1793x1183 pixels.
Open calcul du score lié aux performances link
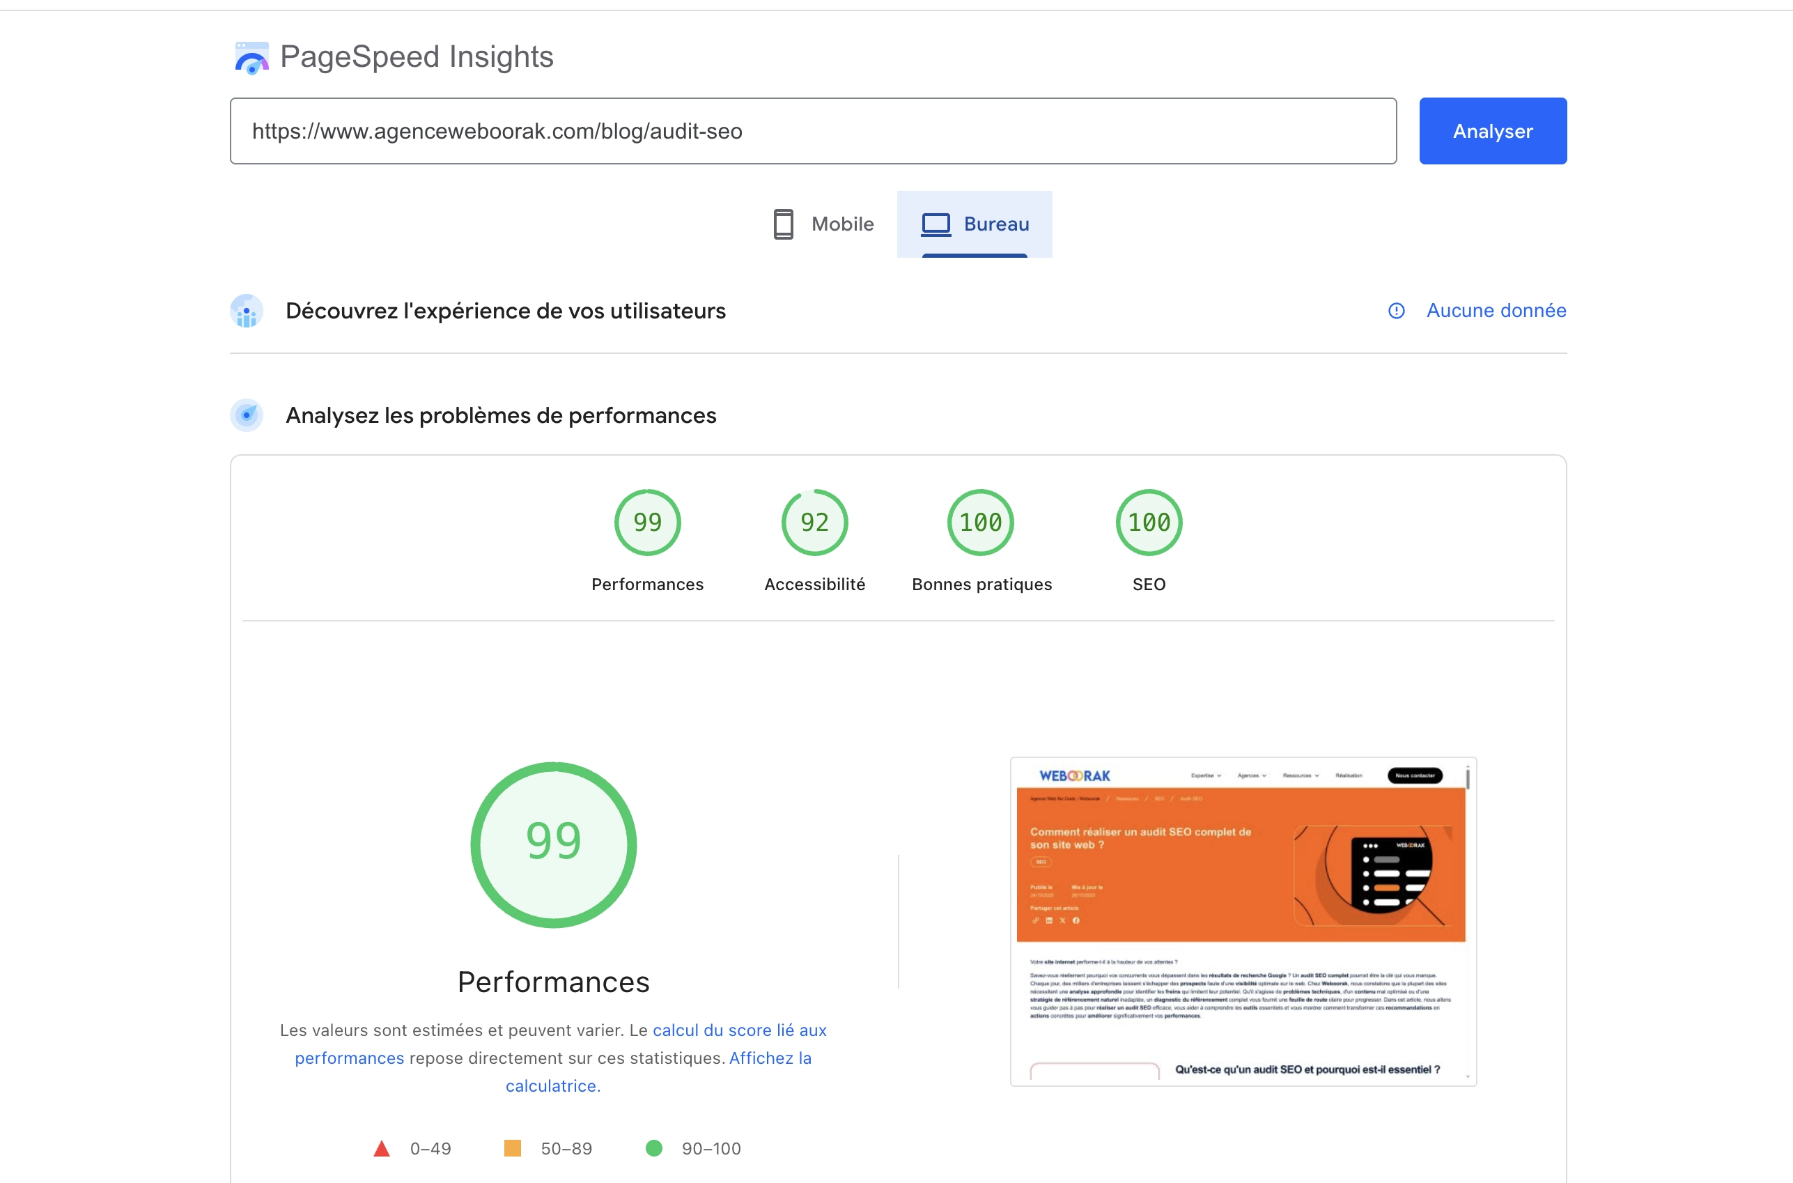point(739,1030)
